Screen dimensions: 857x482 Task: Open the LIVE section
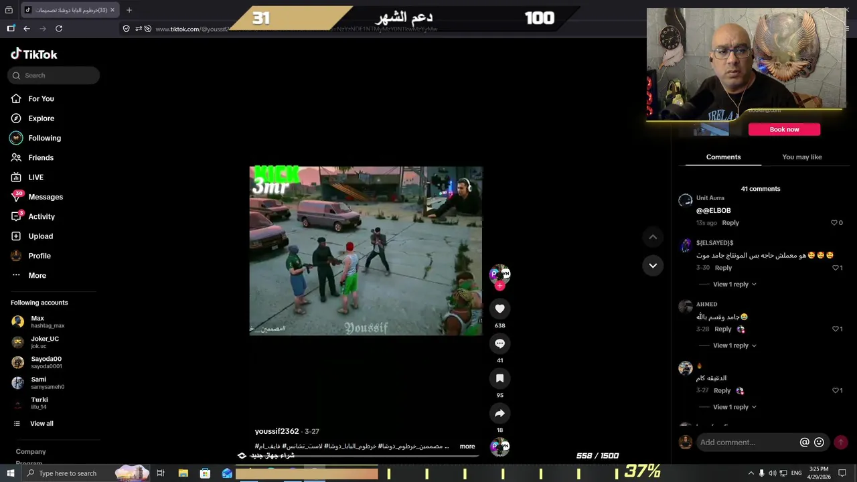pos(27,177)
